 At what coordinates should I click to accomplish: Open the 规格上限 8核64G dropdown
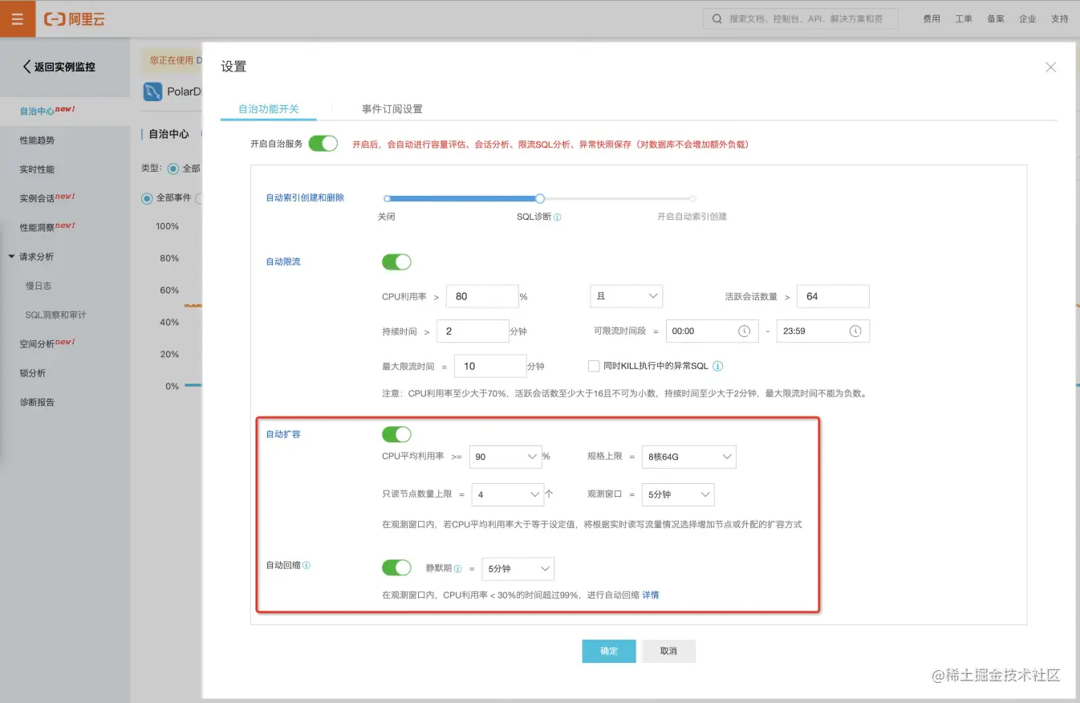tap(688, 457)
